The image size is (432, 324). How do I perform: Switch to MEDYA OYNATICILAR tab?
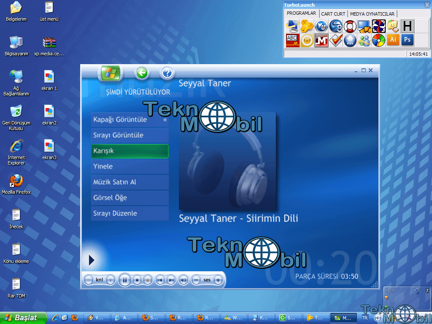click(372, 14)
